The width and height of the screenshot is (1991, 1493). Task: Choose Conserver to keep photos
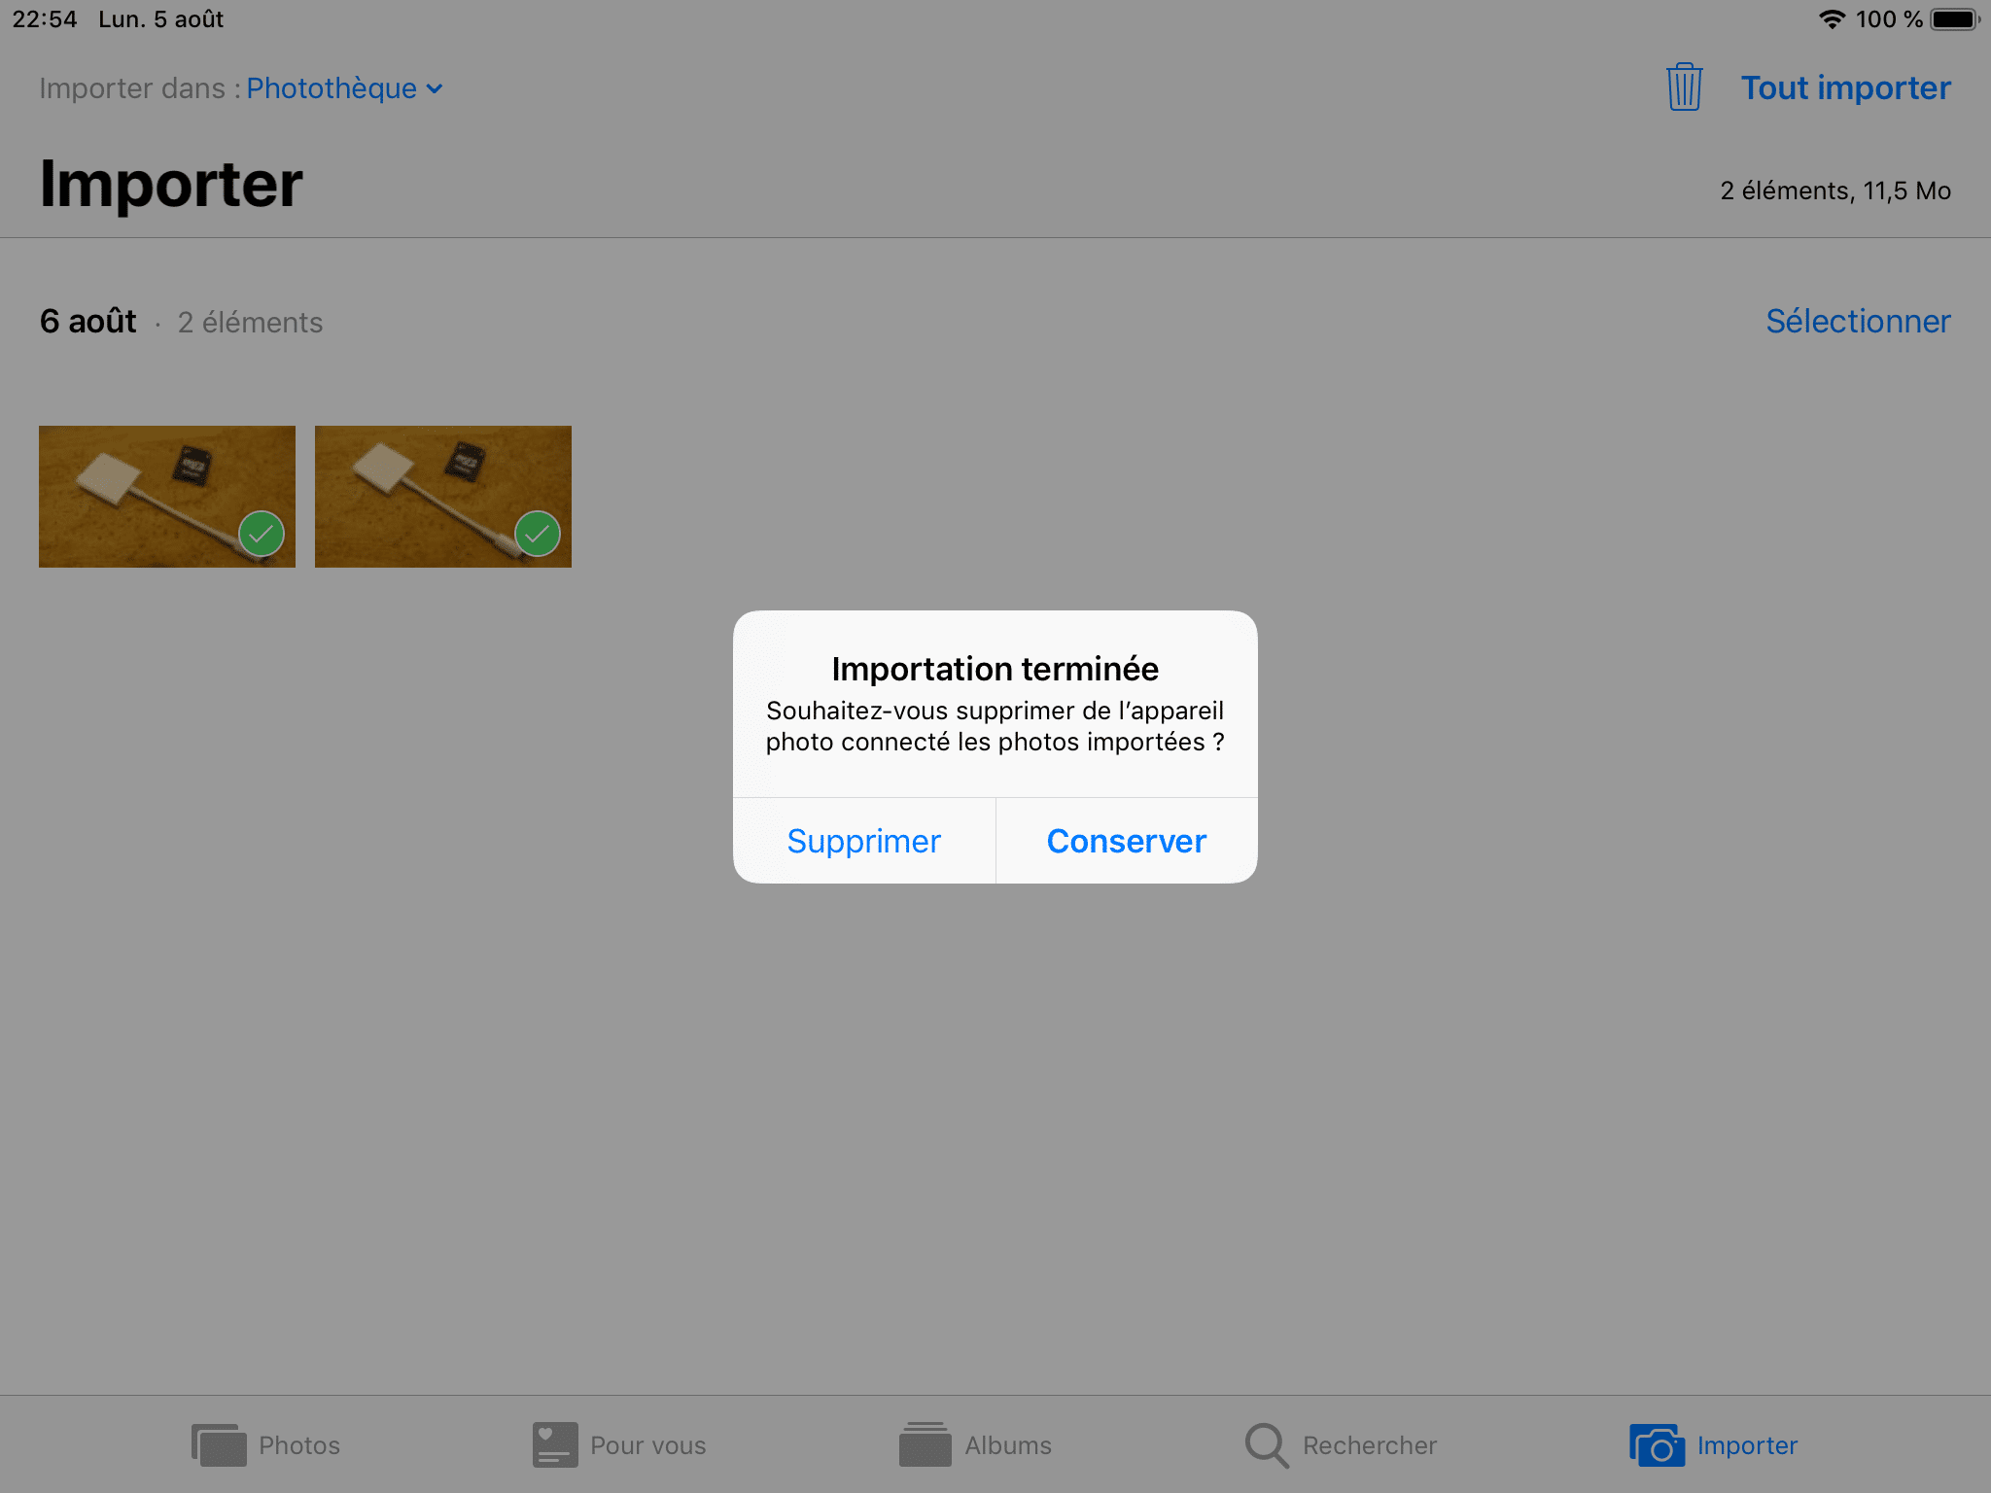[x=1126, y=841]
